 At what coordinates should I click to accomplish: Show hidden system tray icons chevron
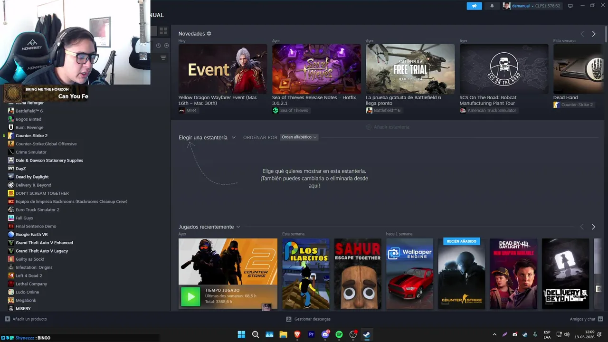494,334
